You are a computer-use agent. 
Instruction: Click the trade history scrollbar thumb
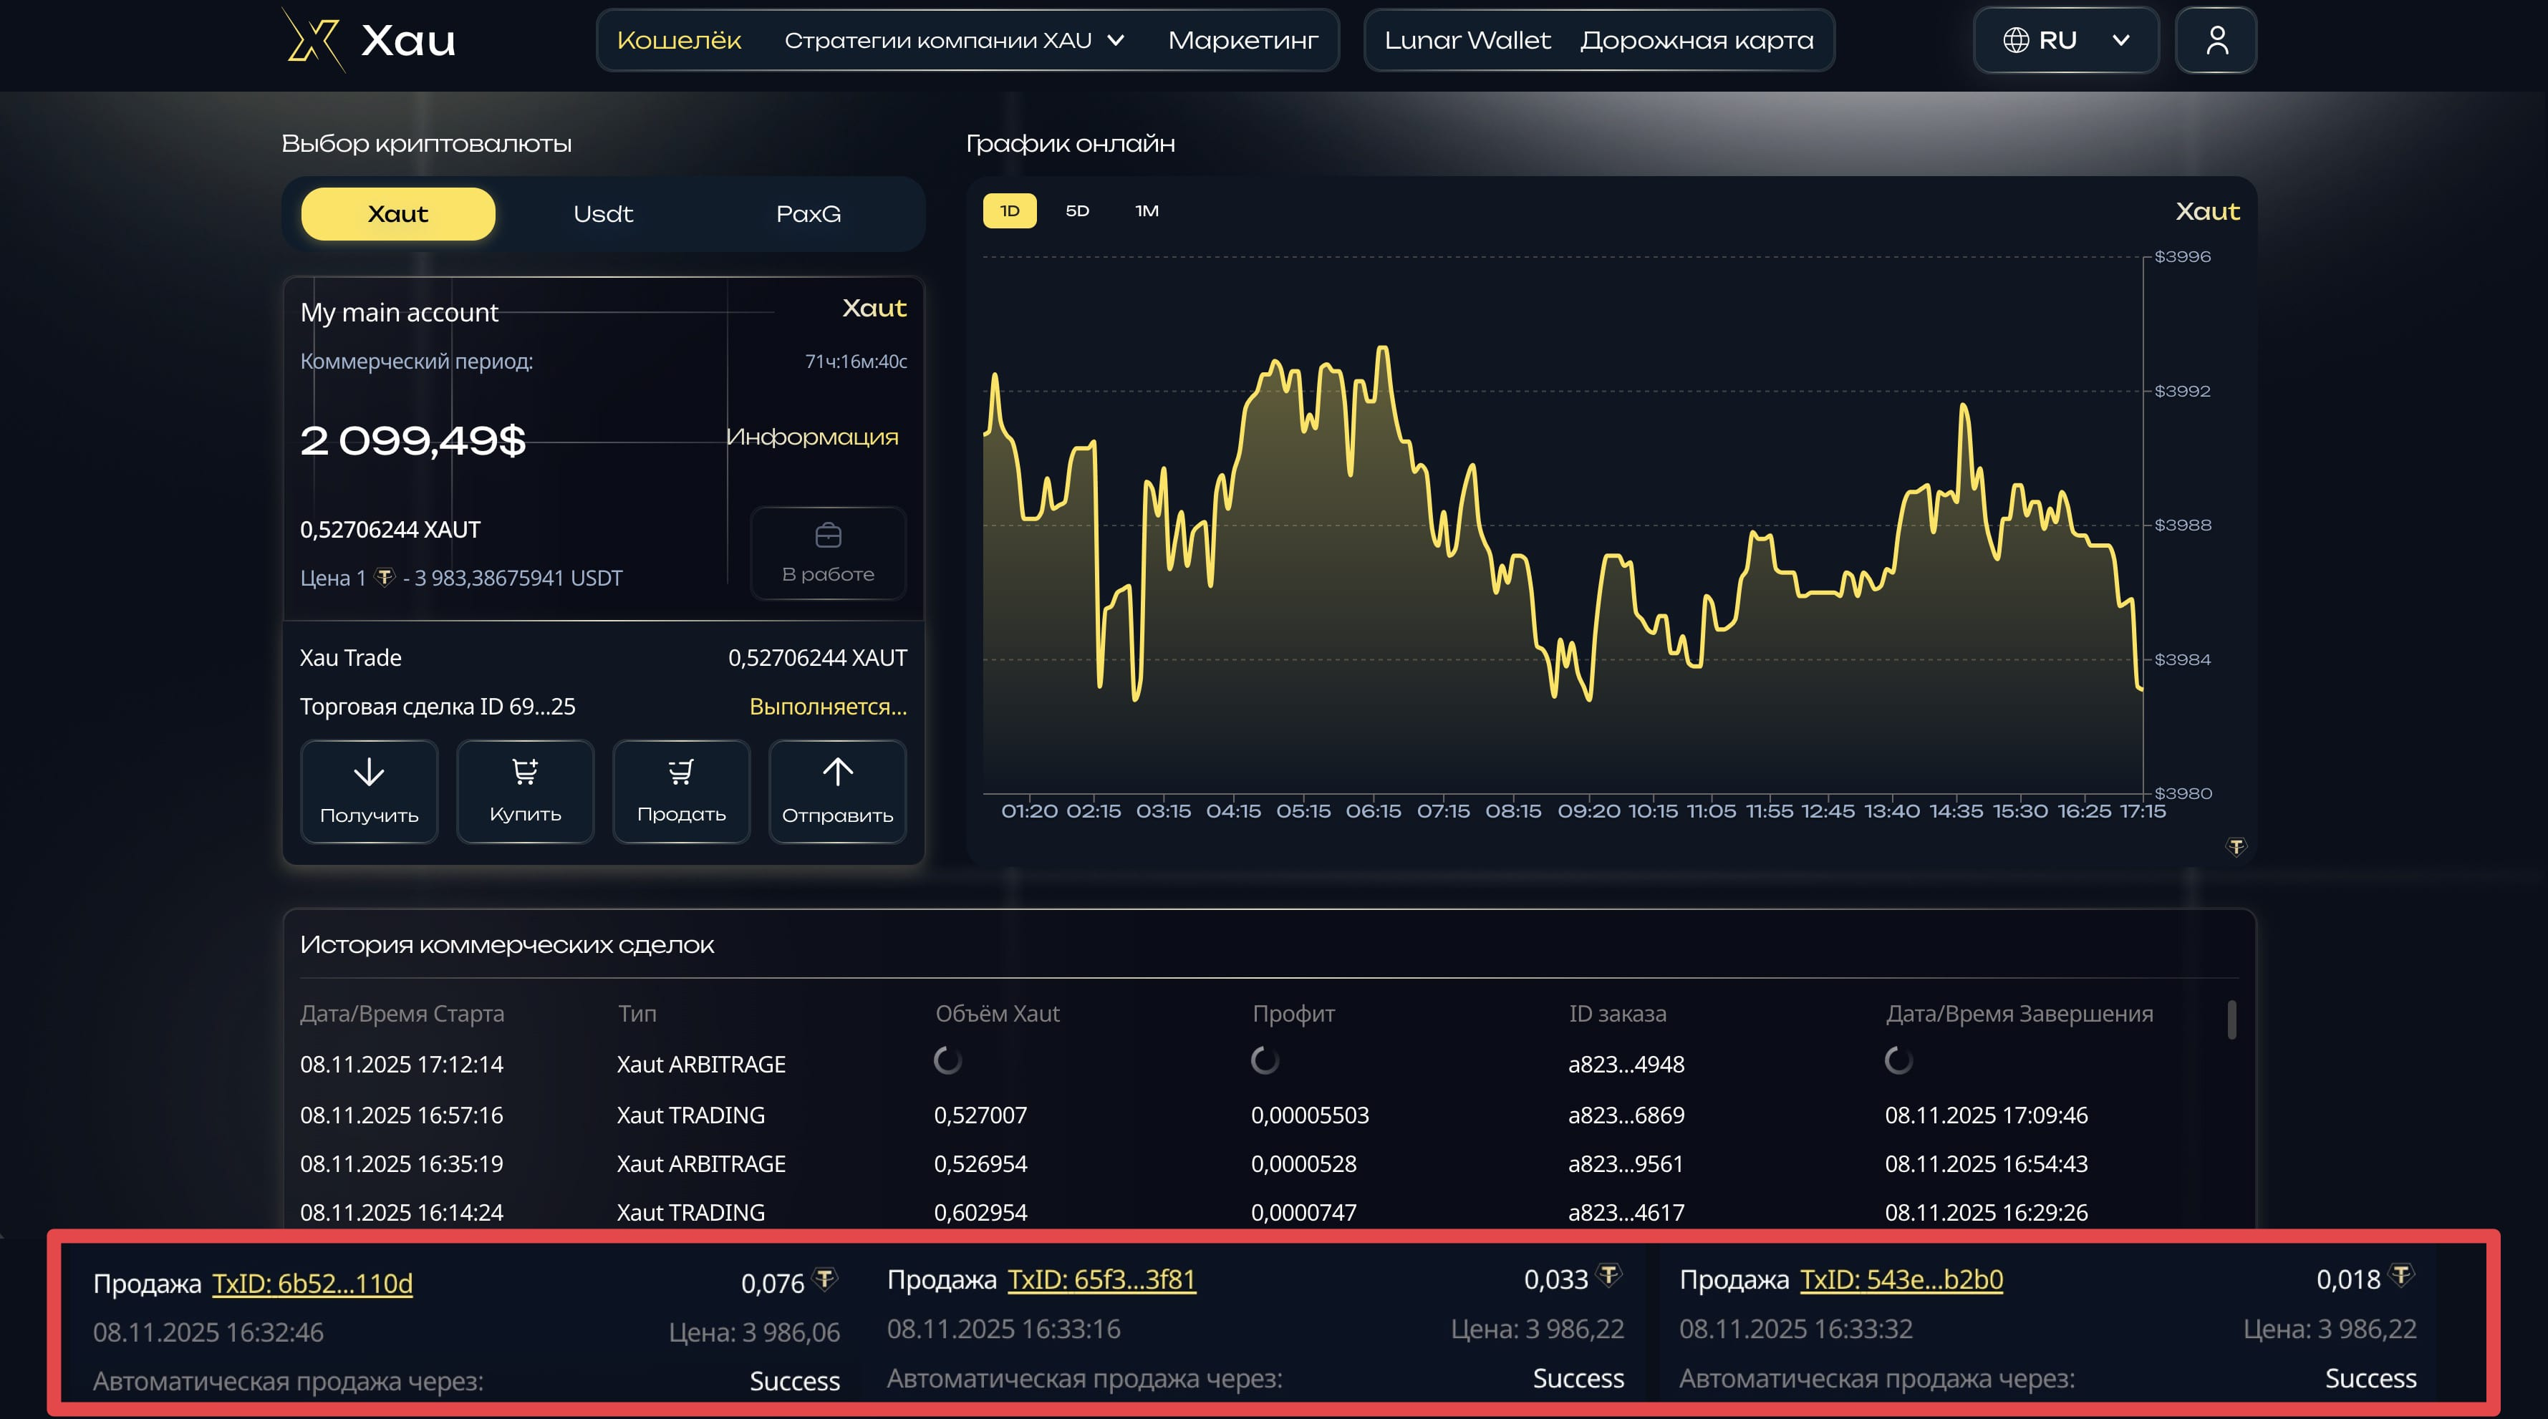[x=2231, y=1020]
